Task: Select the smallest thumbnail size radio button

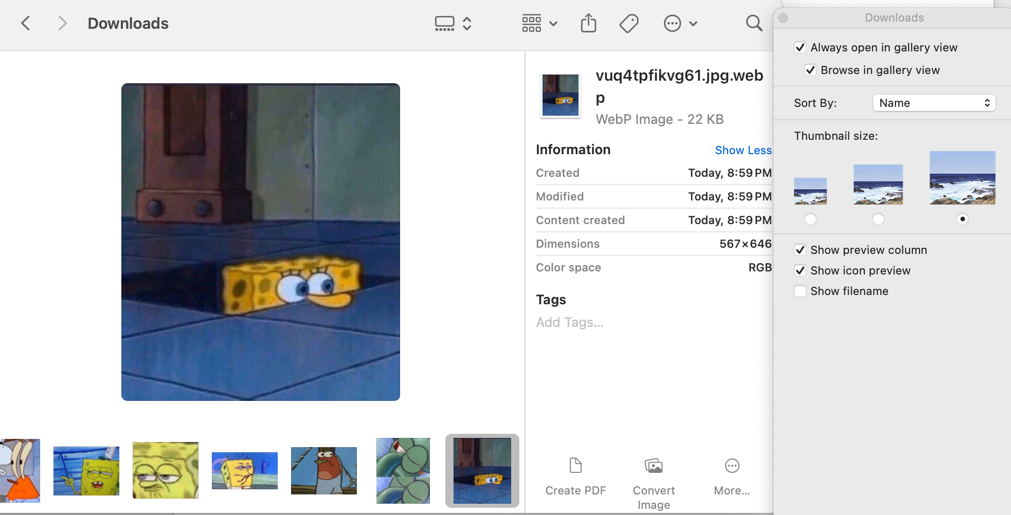Action: [x=810, y=219]
